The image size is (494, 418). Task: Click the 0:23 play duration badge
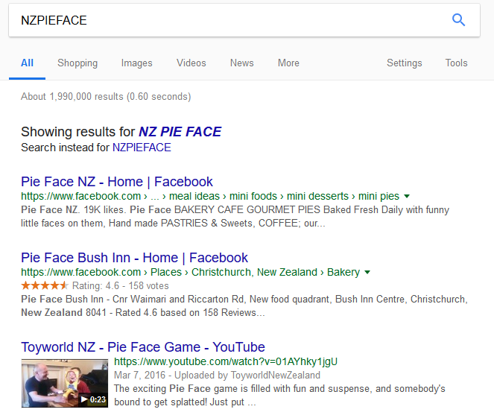[x=93, y=399]
